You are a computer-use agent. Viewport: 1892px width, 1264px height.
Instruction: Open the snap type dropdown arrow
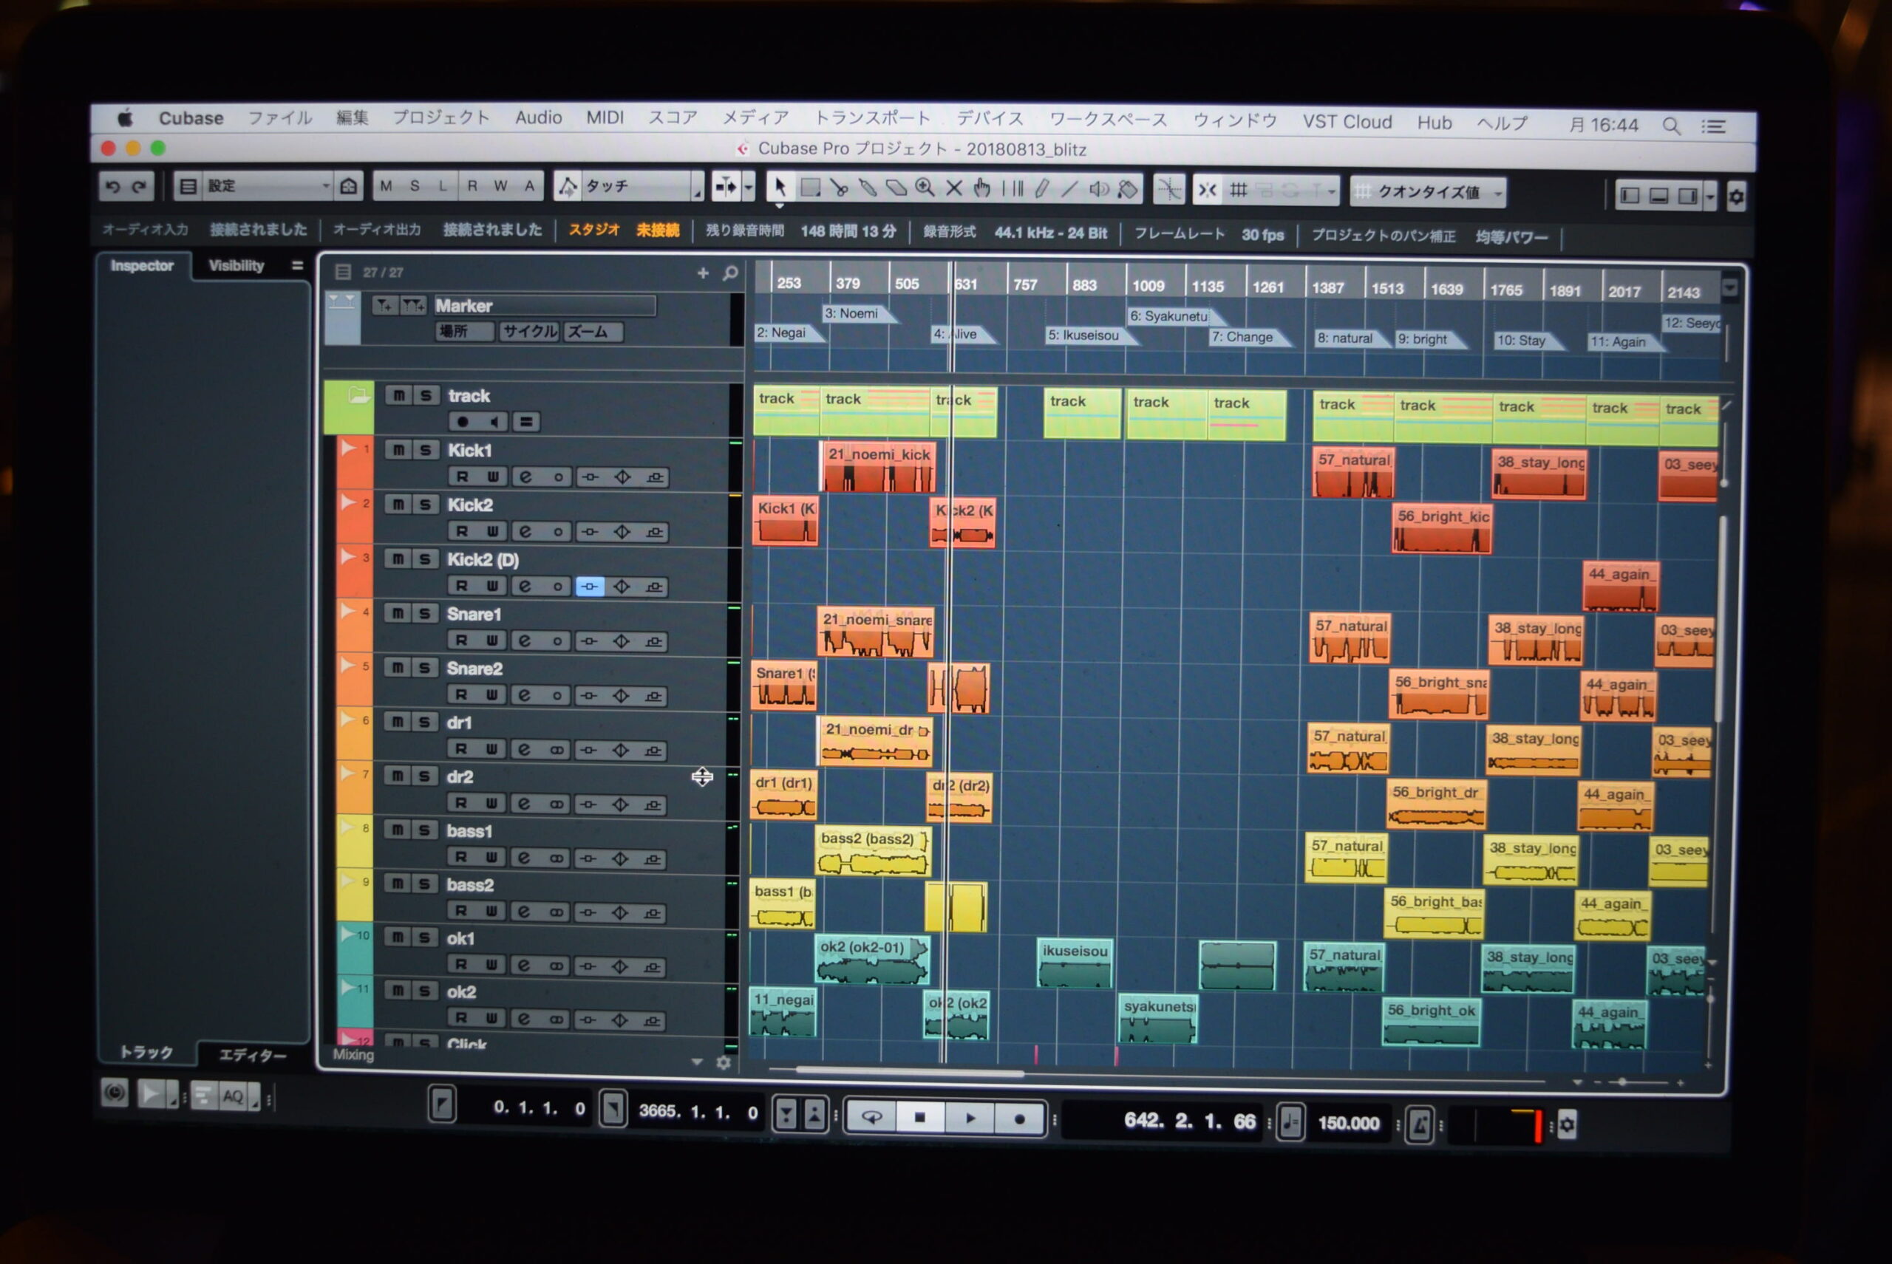click(x=1332, y=192)
